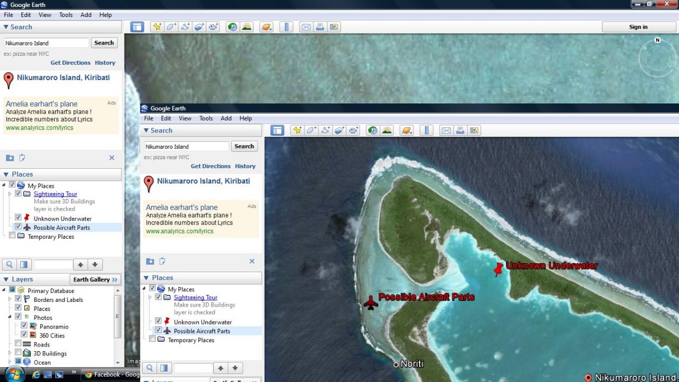Add image overlay in front window toolbar
This screenshot has height=382, width=679.
[x=339, y=131]
